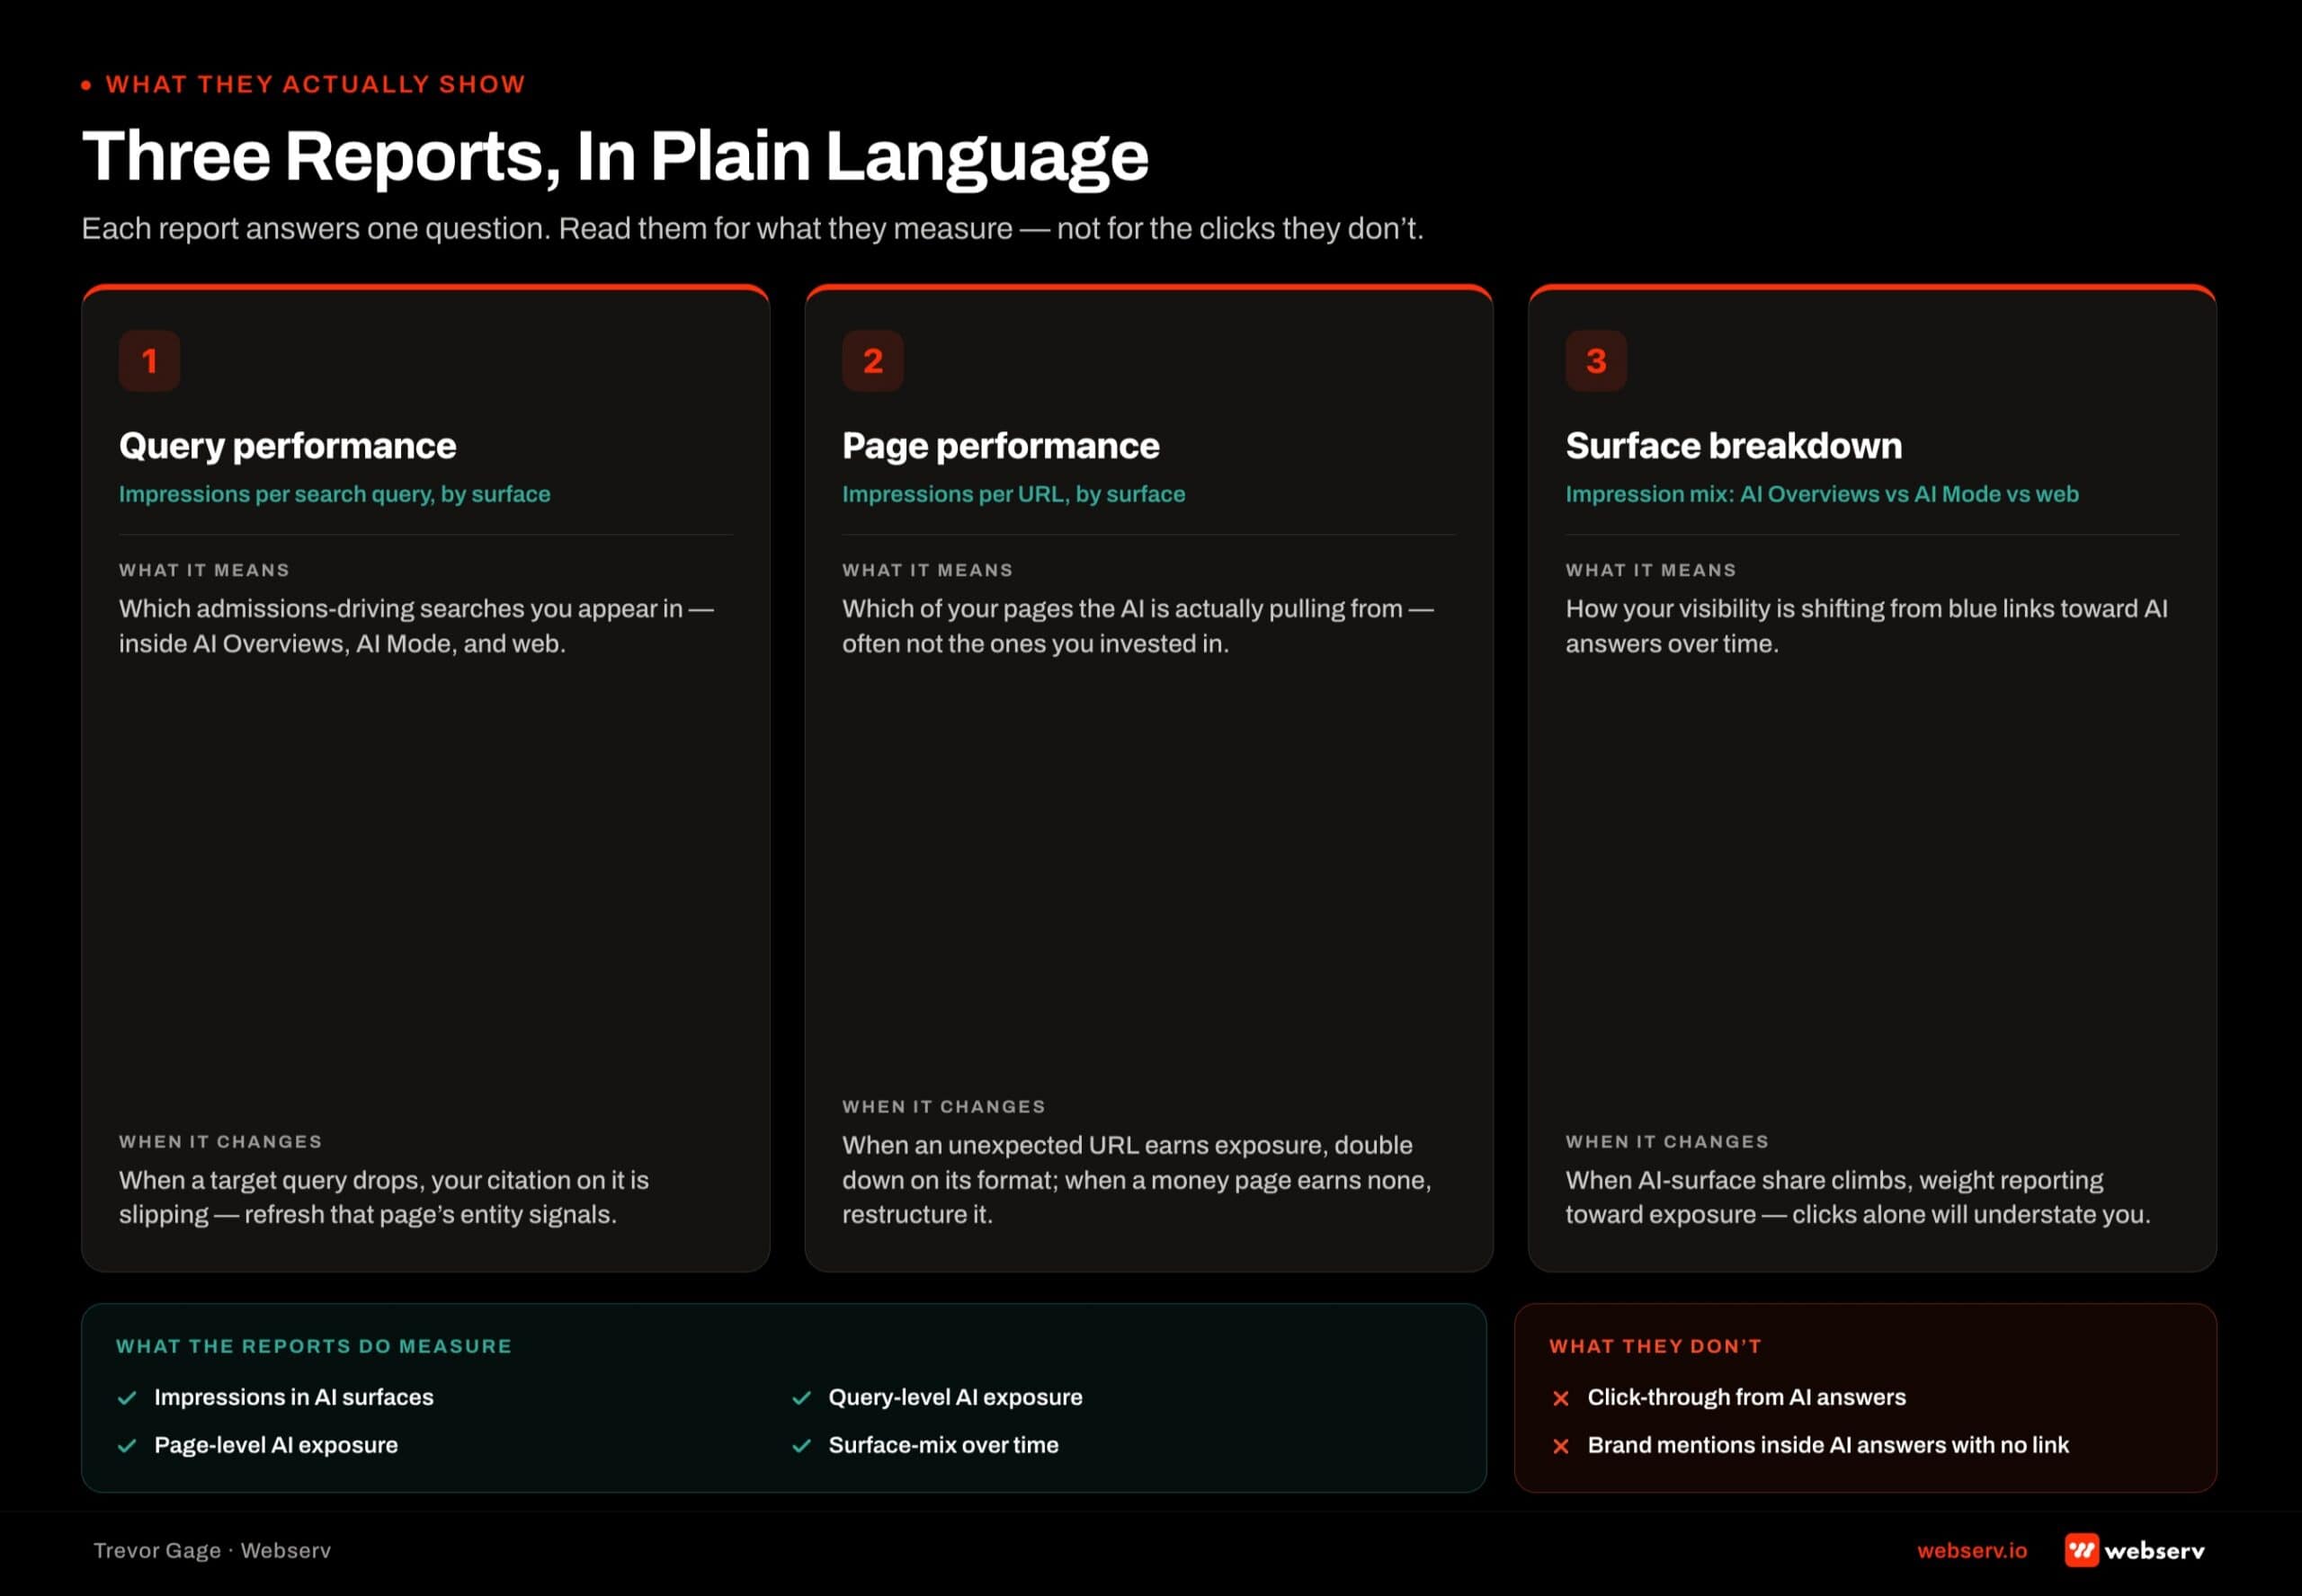
Task: Click 'Page-level AI exposure' item
Action: point(276,1446)
